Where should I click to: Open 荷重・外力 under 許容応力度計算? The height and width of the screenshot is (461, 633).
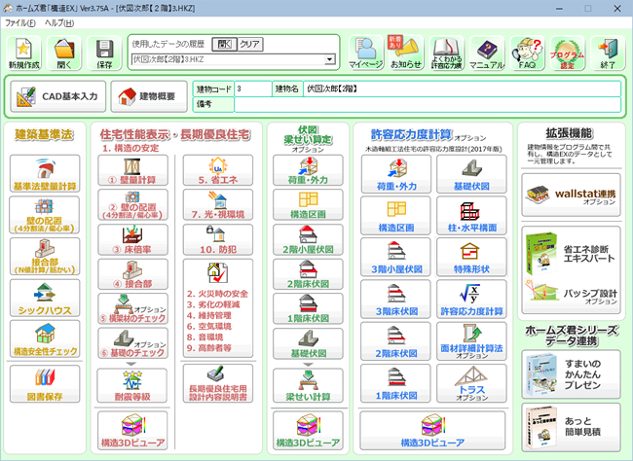tap(396, 174)
